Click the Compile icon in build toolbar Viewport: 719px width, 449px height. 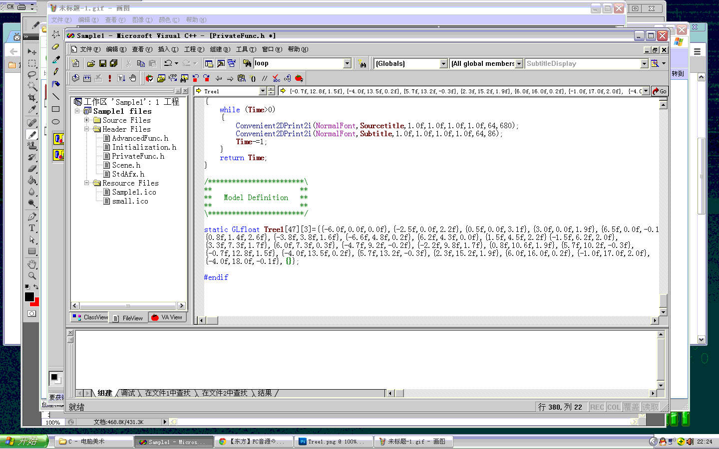pyautogui.click(x=75, y=78)
